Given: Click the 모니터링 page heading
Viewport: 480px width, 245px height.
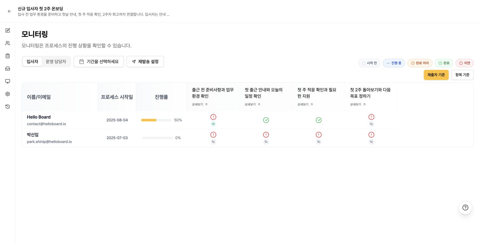Looking at the screenshot, I should click(x=35, y=34).
